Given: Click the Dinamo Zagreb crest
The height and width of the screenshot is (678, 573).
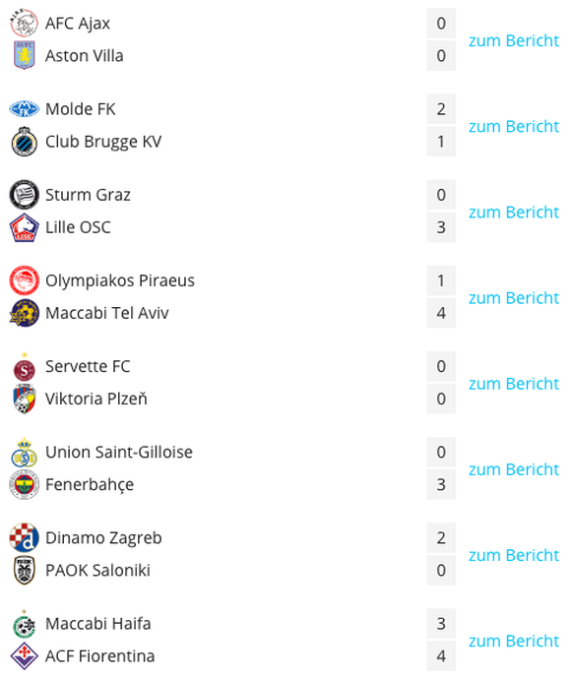Looking at the screenshot, I should 25,538.
